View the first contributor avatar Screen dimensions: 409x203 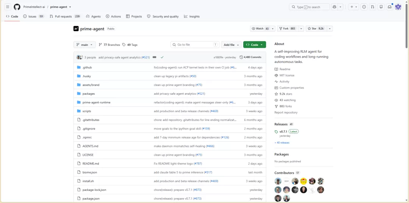click(x=278, y=181)
